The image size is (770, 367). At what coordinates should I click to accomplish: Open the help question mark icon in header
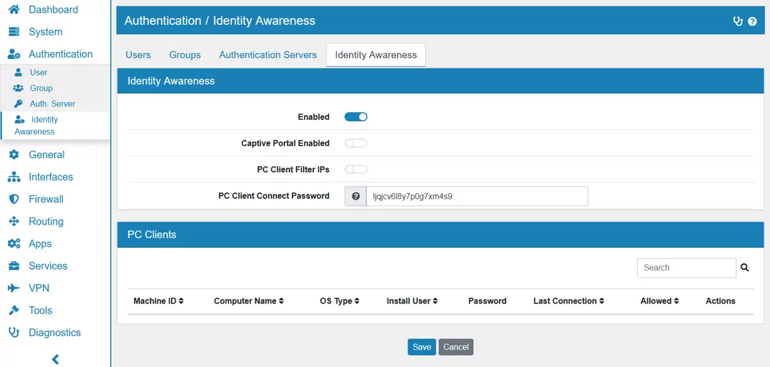[x=753, y=21]
